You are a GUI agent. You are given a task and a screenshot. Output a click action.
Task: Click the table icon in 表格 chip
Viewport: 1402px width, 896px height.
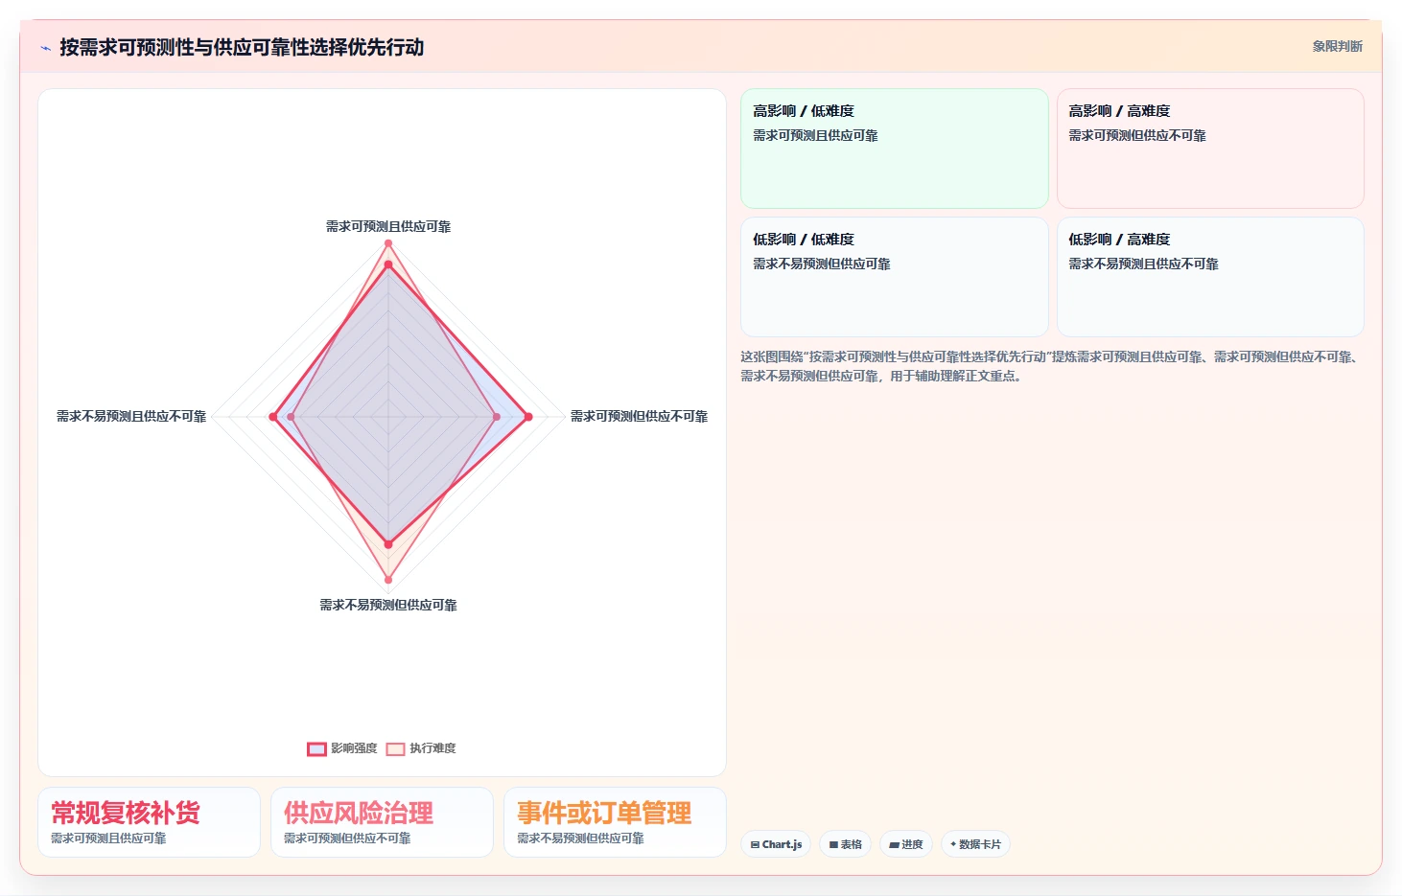[833, 844]
